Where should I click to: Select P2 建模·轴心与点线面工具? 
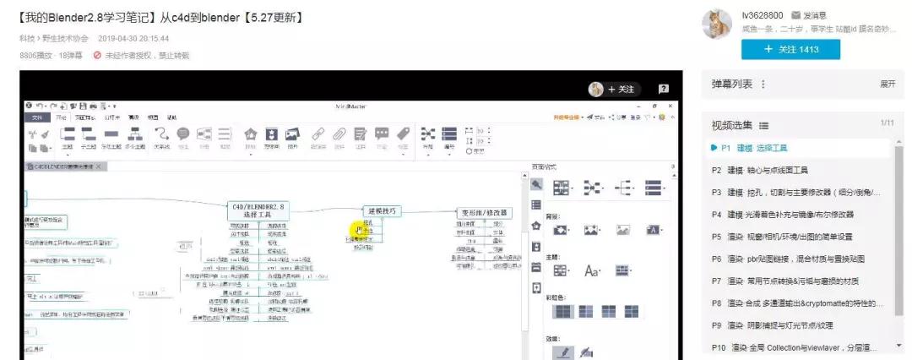796,170
